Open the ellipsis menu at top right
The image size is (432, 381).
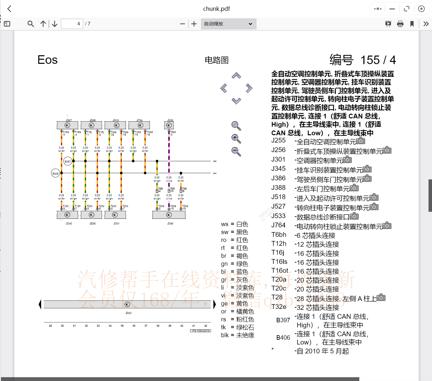[x=377, y=9]
